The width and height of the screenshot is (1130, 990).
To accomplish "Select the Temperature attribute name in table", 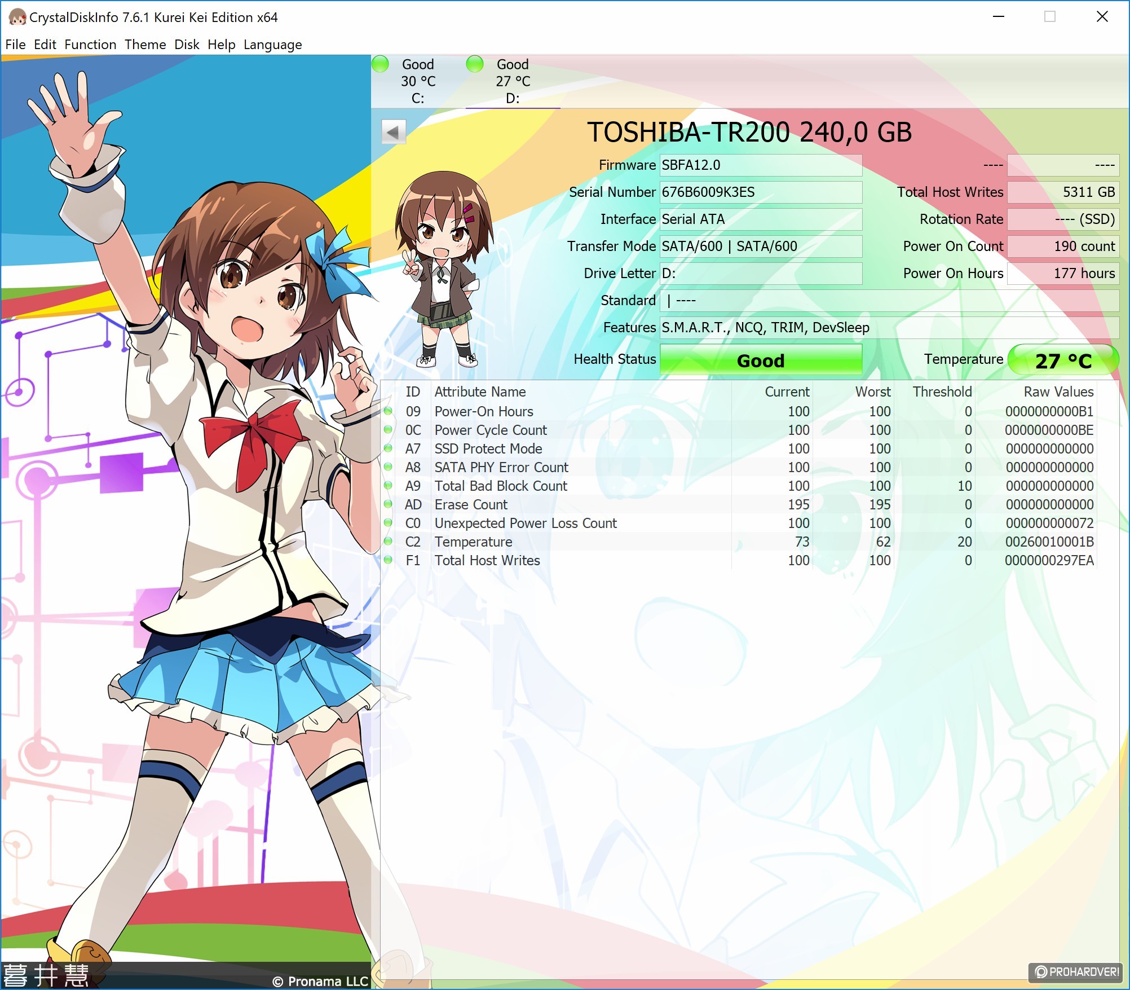I will [473, 542].
